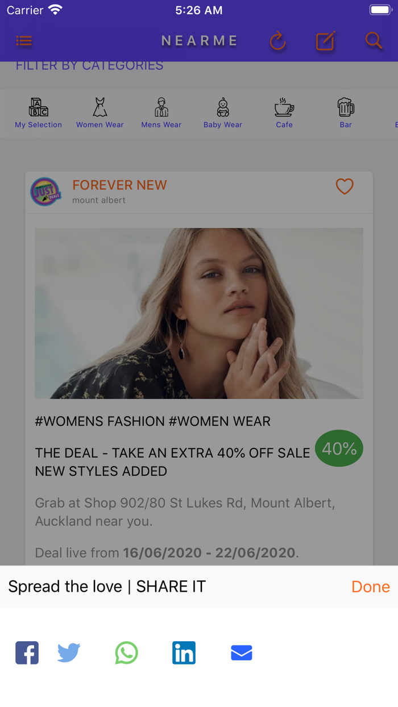
Task: Refresh the deals feed
Action: pyautogui.click(x=278, y=40)
